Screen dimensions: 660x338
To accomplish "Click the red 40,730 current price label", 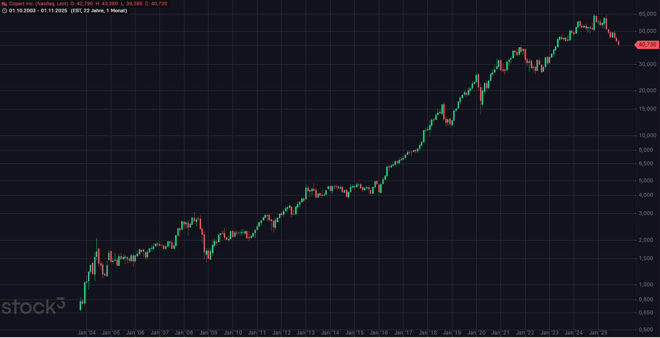I will tap(647, 45).
